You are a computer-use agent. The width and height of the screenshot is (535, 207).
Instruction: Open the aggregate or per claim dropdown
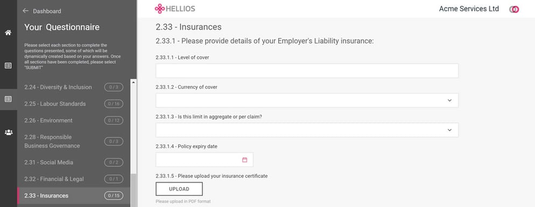(x=307, y=130)
